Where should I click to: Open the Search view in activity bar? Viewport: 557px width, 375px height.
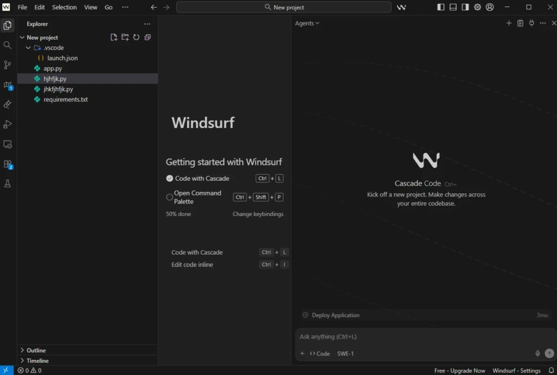(8, 45)
